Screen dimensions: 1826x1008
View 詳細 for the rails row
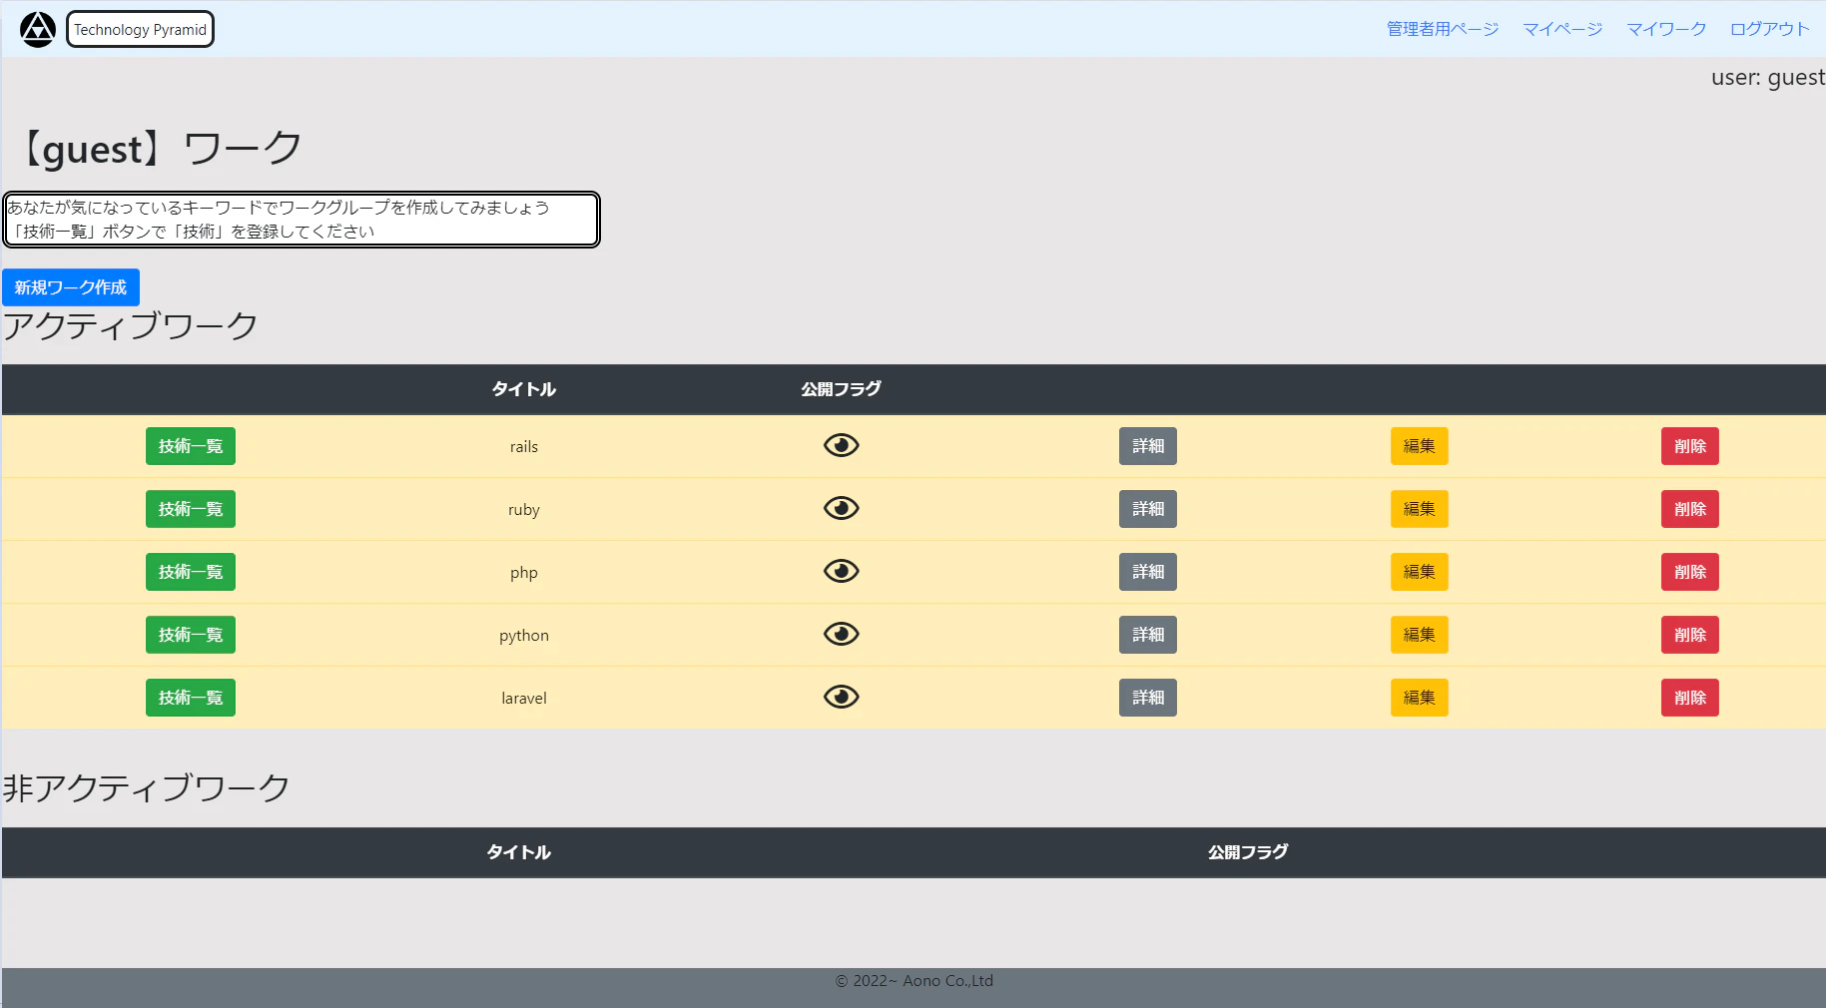coord(1148,446)
